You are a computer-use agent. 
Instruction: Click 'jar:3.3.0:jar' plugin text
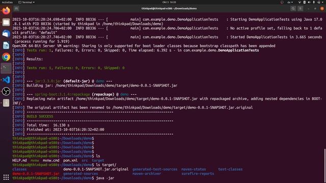tap(48, 81)
